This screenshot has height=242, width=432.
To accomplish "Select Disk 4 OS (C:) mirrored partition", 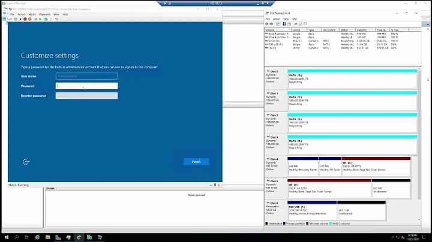I will point(376,167).
